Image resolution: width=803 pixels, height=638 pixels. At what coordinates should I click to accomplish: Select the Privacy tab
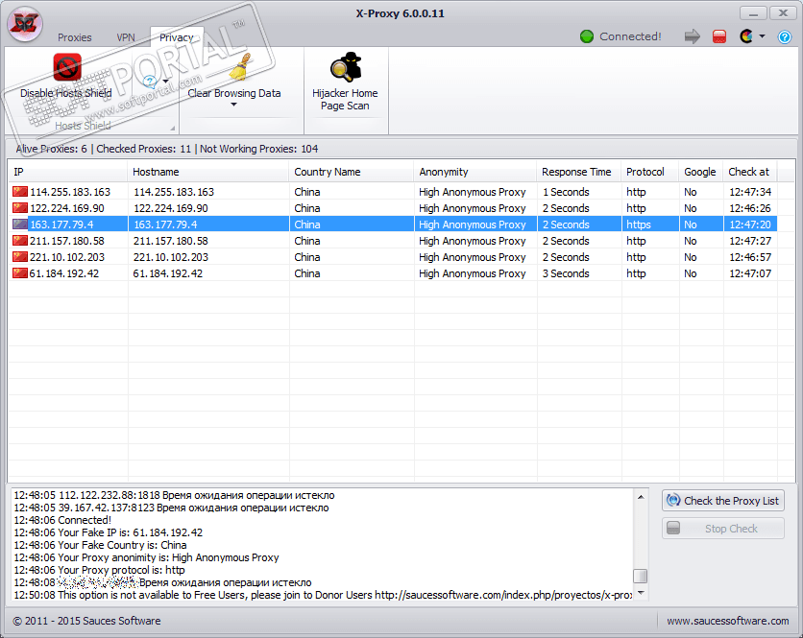click(x=177, y=37)
